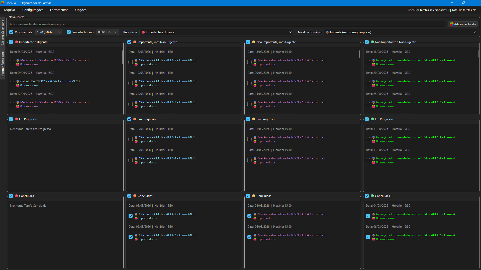
Task: Open the Configurações menu
Action: coord(33,10)
